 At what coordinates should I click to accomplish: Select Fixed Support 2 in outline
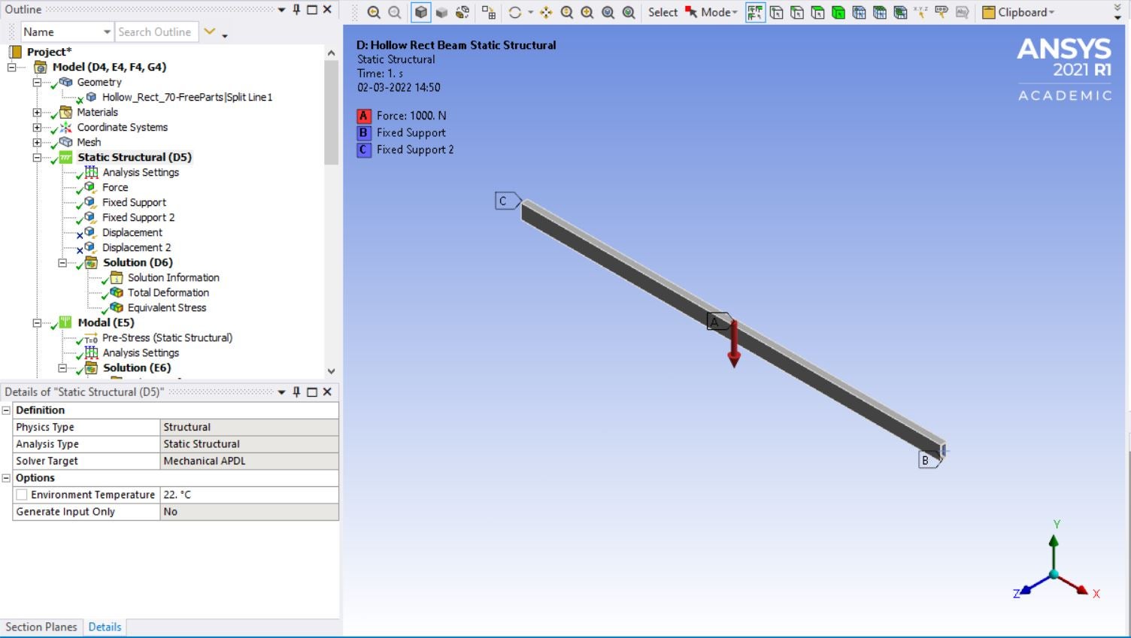point(138,217)
